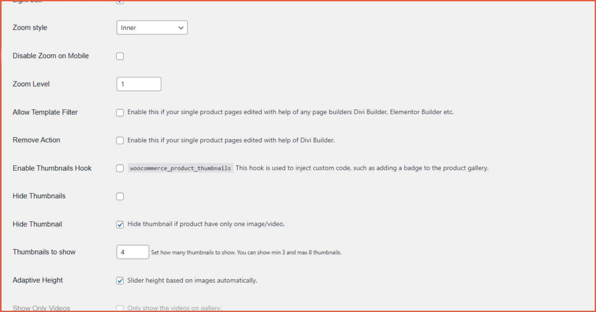596x312 pixels.
Task: Enable the Thumbnails Hook checkbox
Action: [x=120, y=168]
